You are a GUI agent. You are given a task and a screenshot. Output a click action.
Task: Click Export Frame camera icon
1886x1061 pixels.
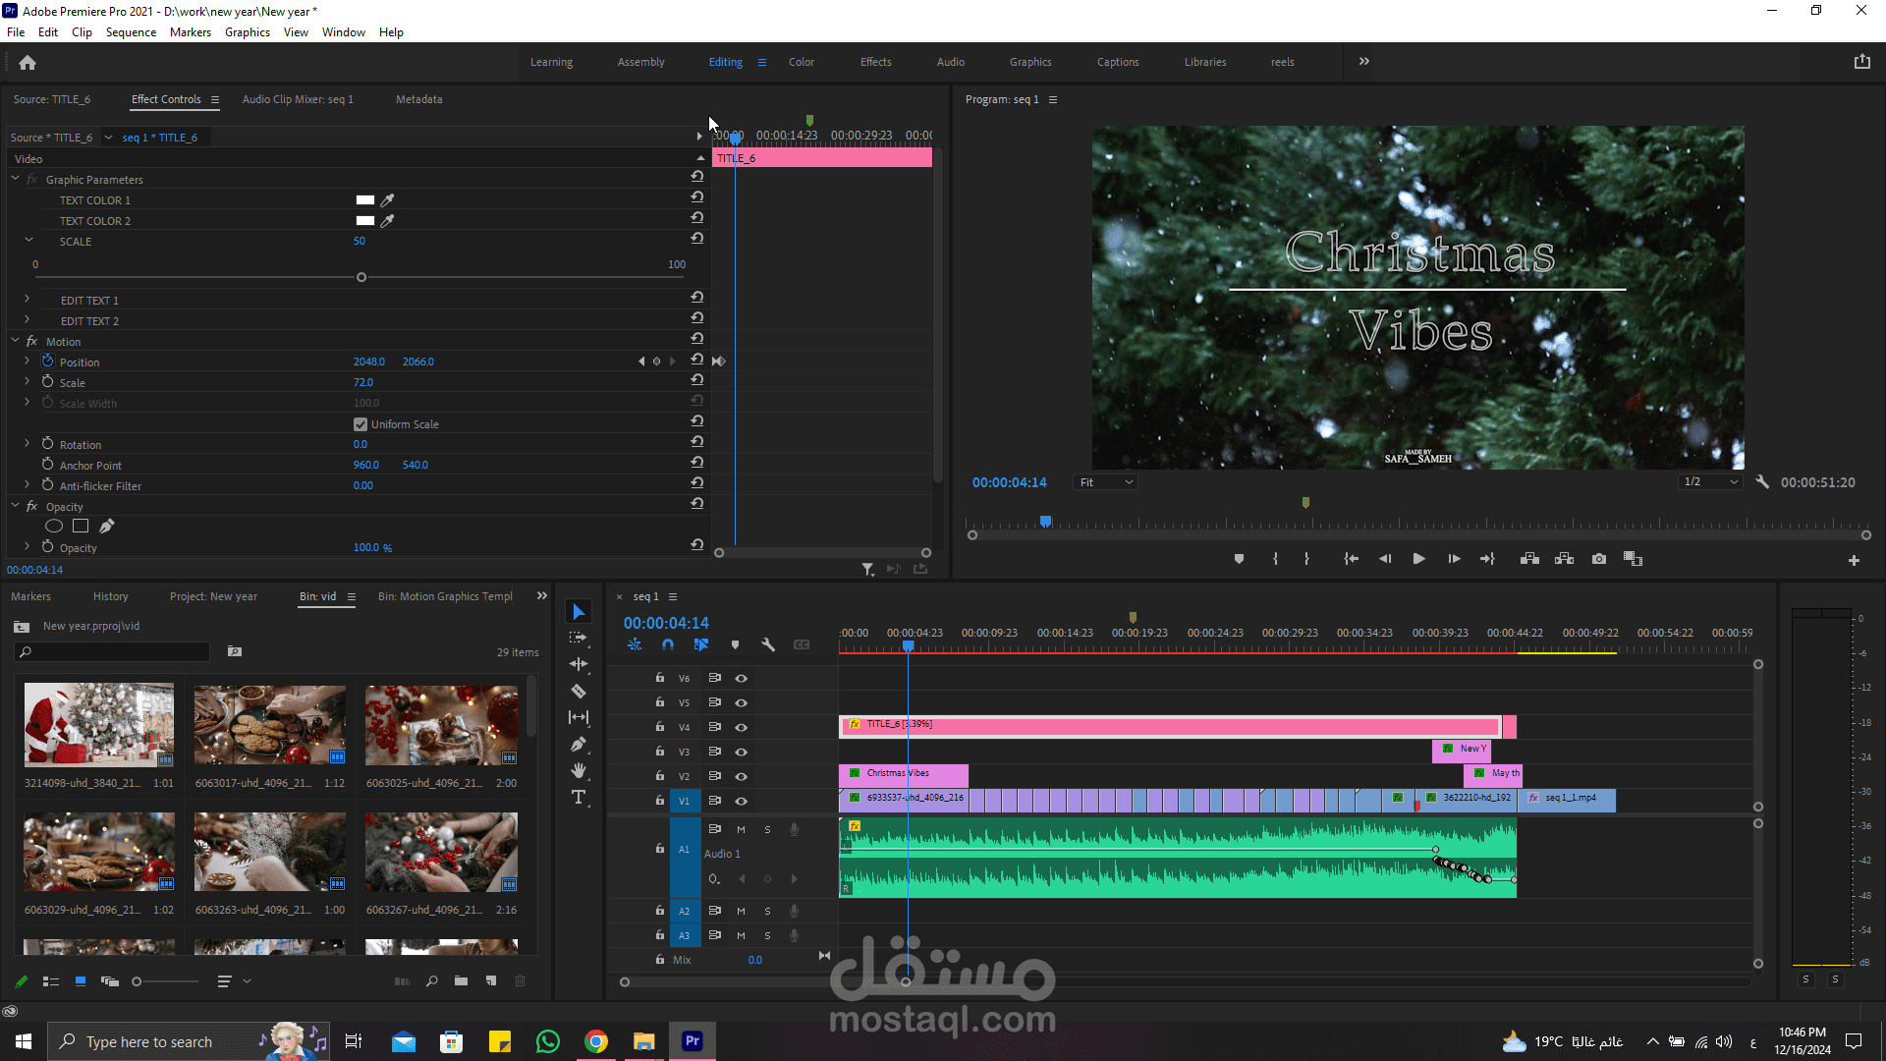click(1599, 559)
